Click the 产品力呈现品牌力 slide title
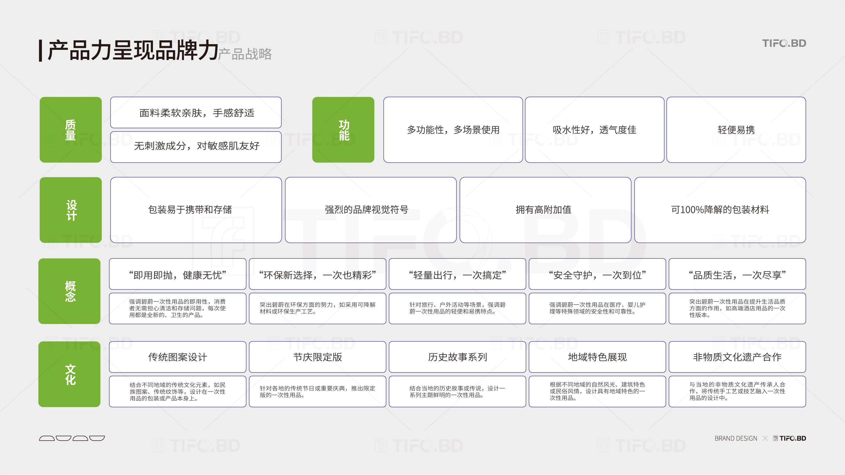The image size is (845, 475). (133, 50)
